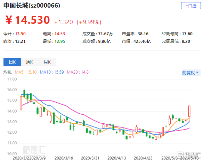
Task: Click the percent change (+9.99%)
Action: coord(89,22)
